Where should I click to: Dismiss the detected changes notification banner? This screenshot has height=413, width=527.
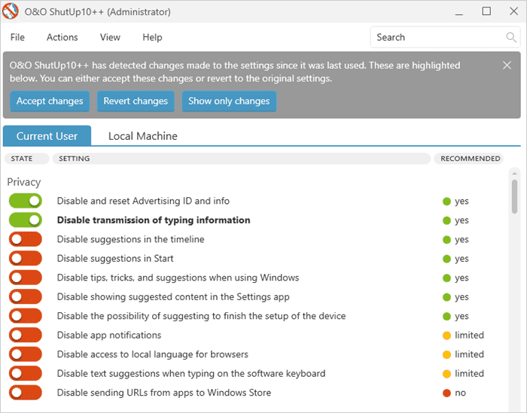507,65
